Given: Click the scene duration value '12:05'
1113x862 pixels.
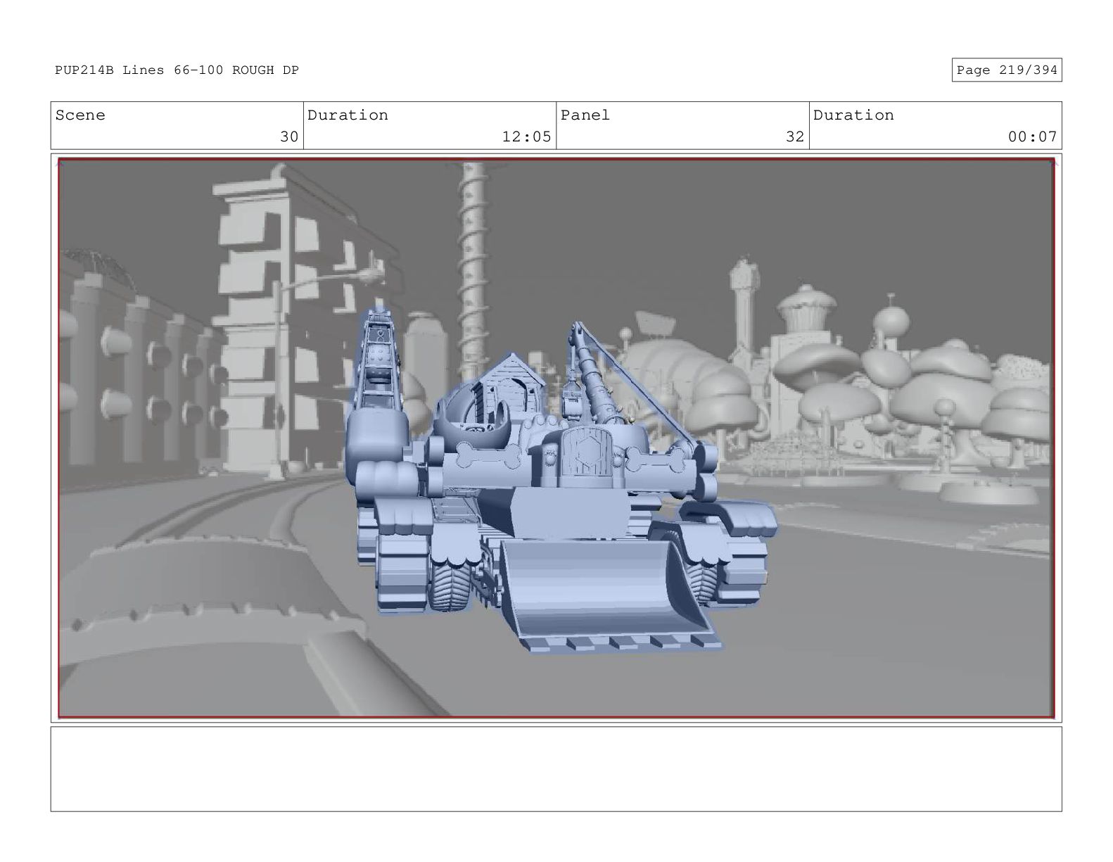Looking at the screenshot, I should tap(526, 137).
